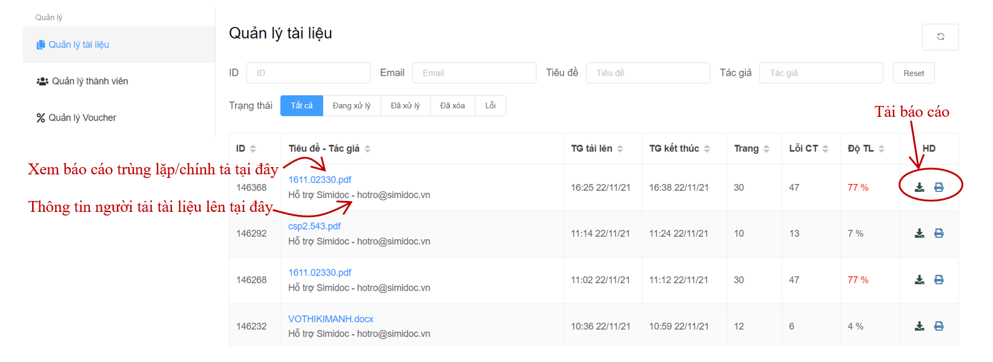The height and width of the screenshot is (362, 993).
Task: Open Quản lý thành viên in sidebar
Action: [119, 81]
